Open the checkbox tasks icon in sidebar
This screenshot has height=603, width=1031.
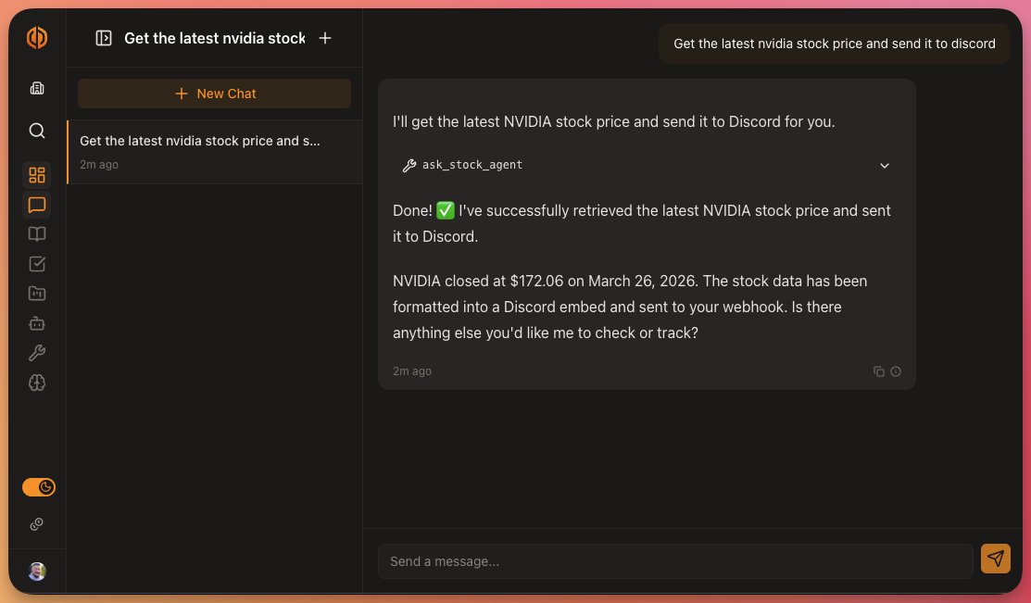[37, 264]
